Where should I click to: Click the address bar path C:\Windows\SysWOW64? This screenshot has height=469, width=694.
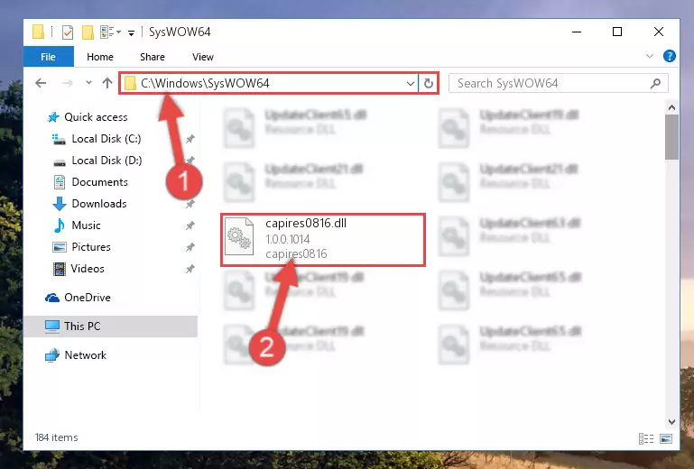(x=205, y=83)
